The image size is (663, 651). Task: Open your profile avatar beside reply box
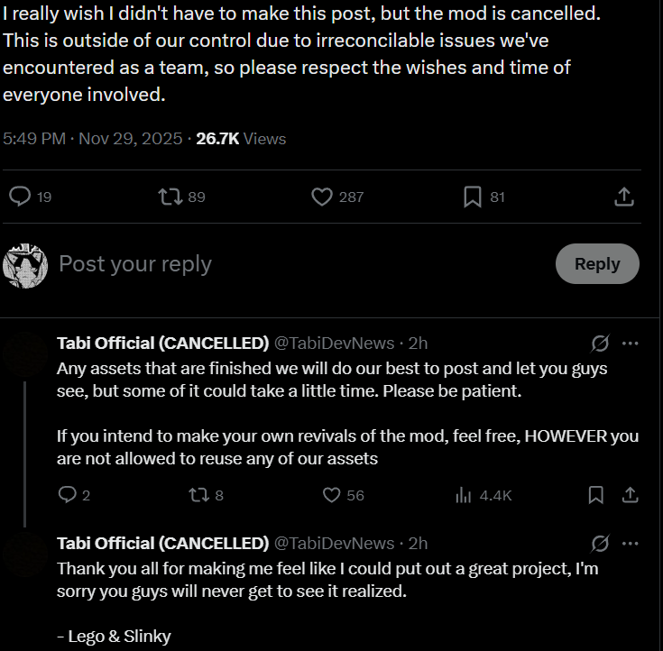(25, 264)
